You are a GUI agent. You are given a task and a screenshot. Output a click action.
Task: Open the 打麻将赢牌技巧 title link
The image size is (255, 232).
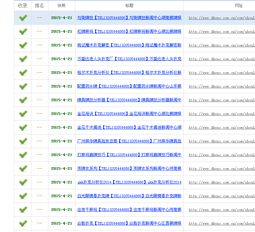click(129, 155)
